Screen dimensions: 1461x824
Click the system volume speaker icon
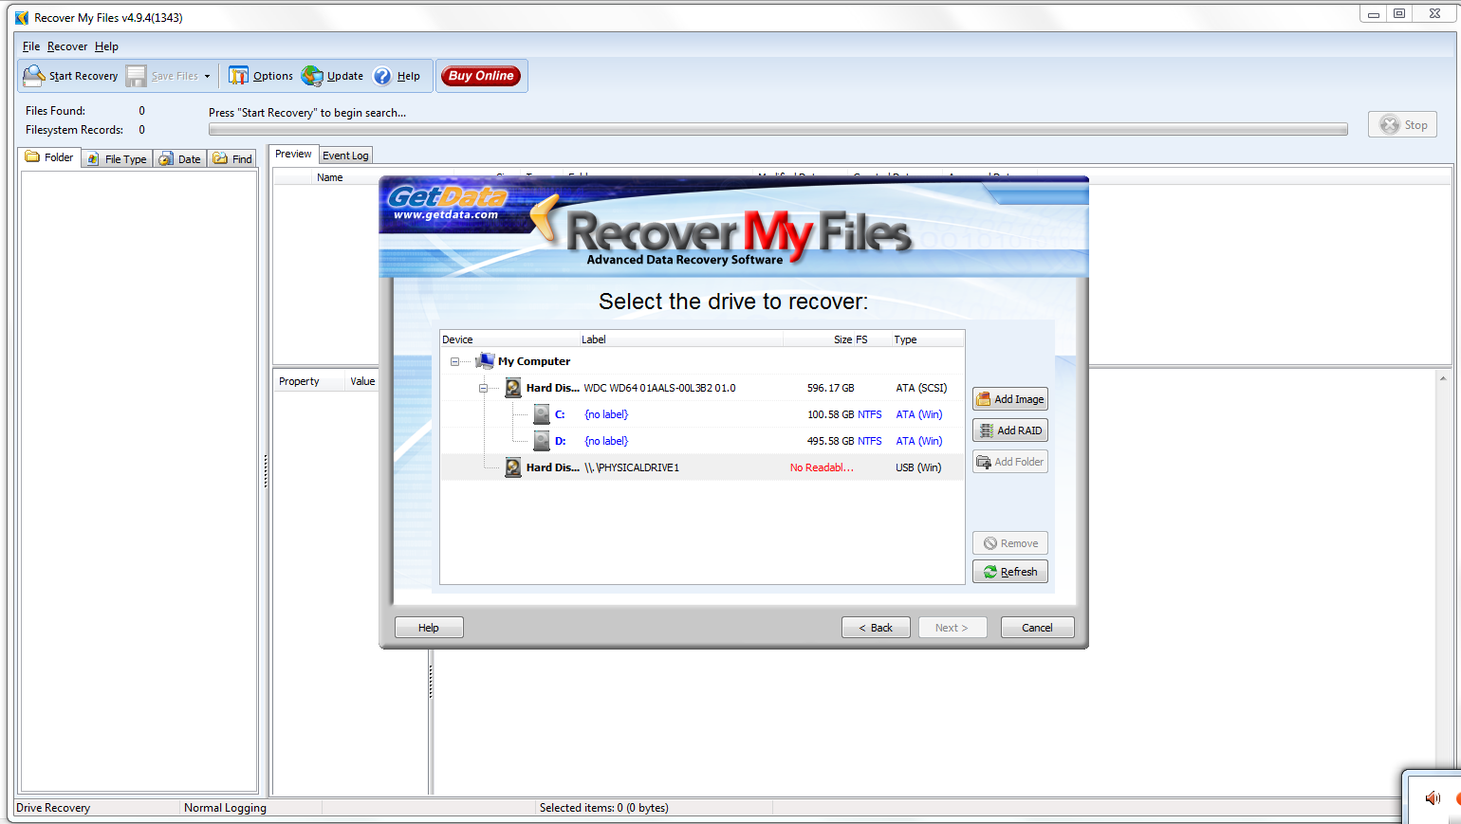[x=1433, y=798]
